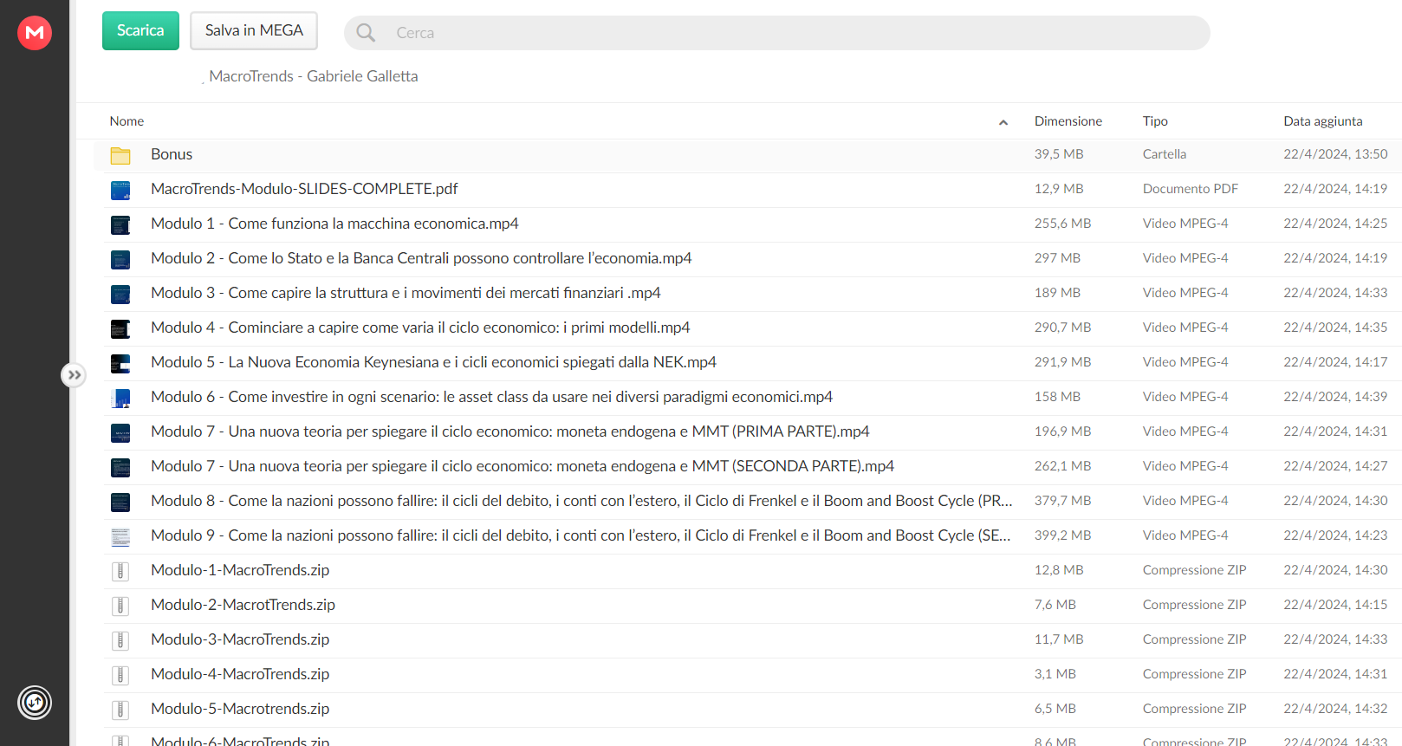This screenshot has height=746, width=1402.
Task: Click the 399,2 MB size cell
Action: click(x=1062, y=535)
